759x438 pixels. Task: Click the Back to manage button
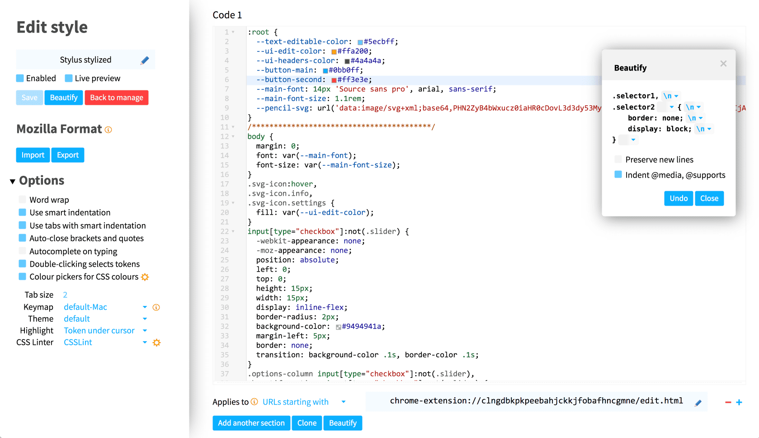pos(116,97)
